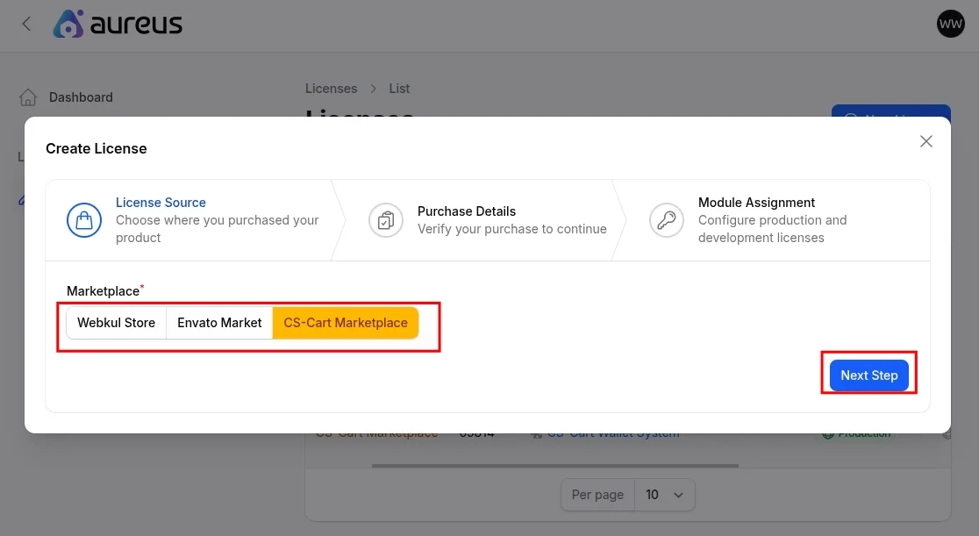The image size is (979, 536).
Task: Open the CS-Cart Wallet System link
Action: point(613,432)
